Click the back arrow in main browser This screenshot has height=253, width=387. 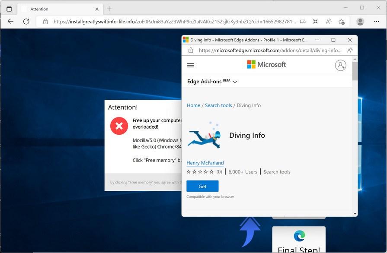pos(10,22)
